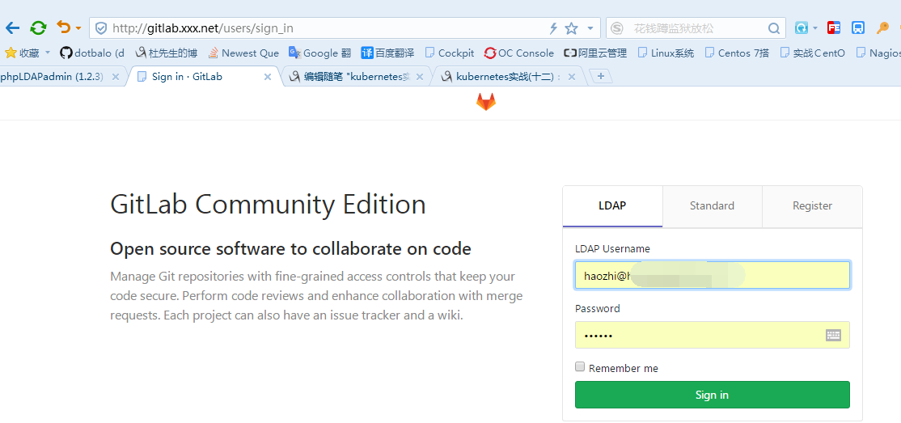Click the blue circular-arrow extension icon

[x=801, y=27]
